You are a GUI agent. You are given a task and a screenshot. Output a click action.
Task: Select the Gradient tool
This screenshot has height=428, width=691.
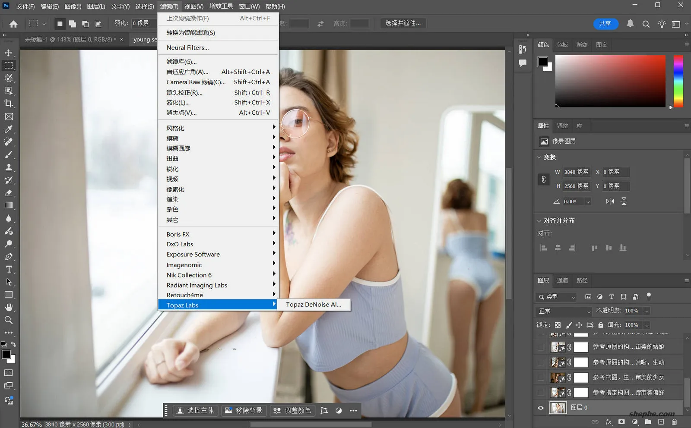(x=9, y=205)
